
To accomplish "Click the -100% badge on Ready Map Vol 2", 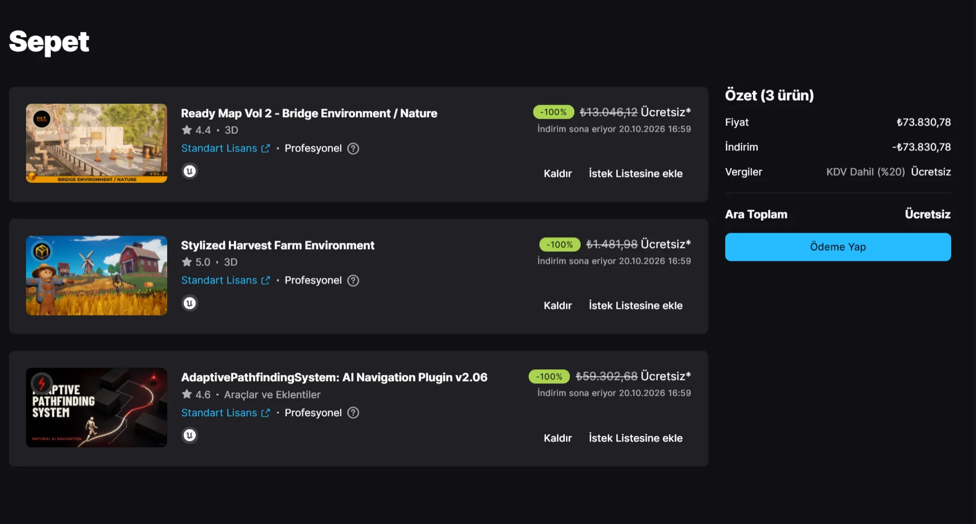I will click(x=554, y=112).
